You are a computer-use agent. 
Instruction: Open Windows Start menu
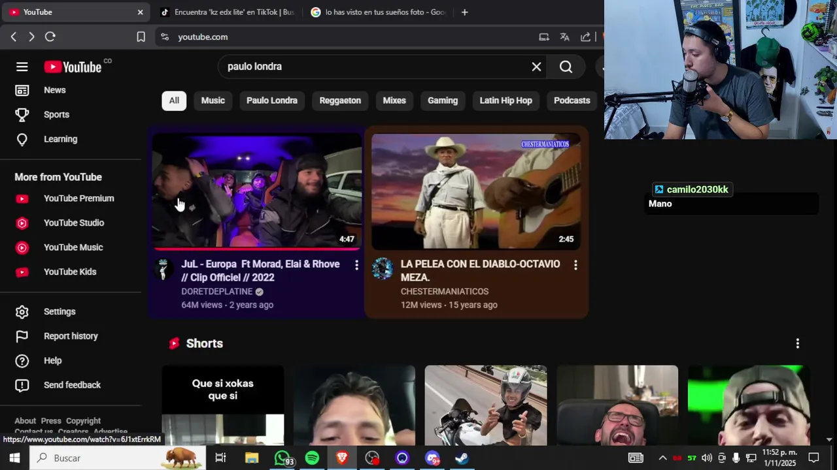pos(14,458)
